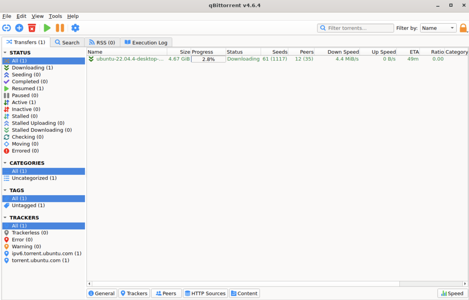Click the orange lock UI icon
This screenshot has height=300, width=469.
coord(463,28)
